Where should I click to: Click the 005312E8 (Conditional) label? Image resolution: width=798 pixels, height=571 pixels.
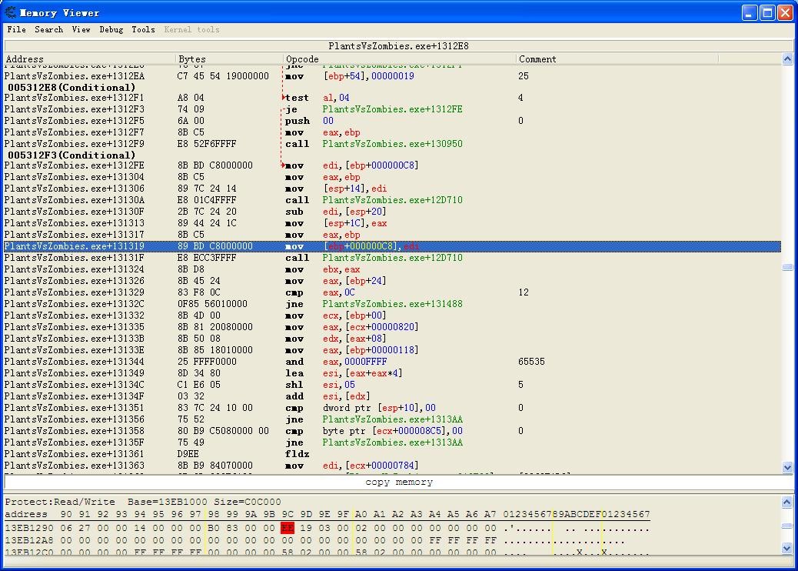(x=71, y=88)
